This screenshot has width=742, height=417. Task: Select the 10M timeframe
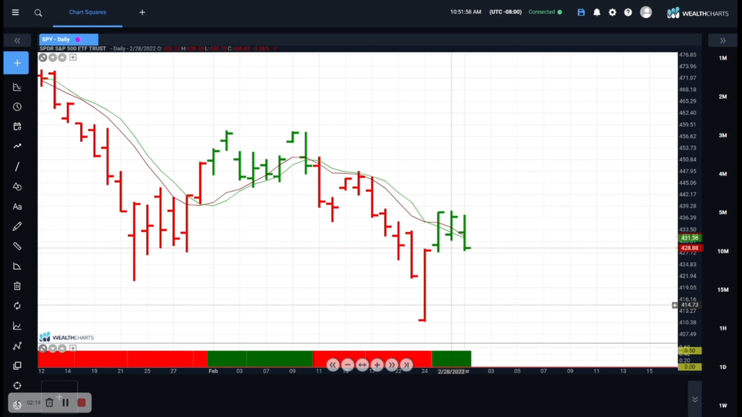[x=723, y=251]
